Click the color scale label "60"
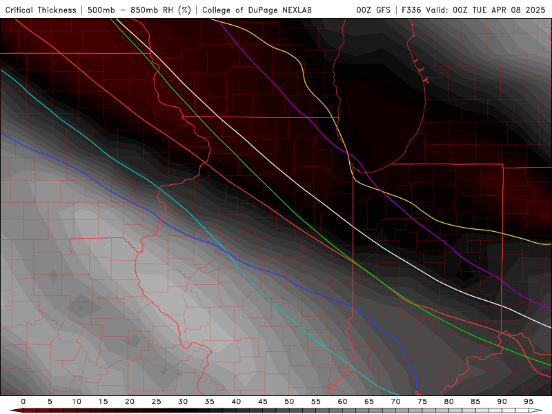Image resolution: width=552 pixels, height=414 pixels. point(342,402)
